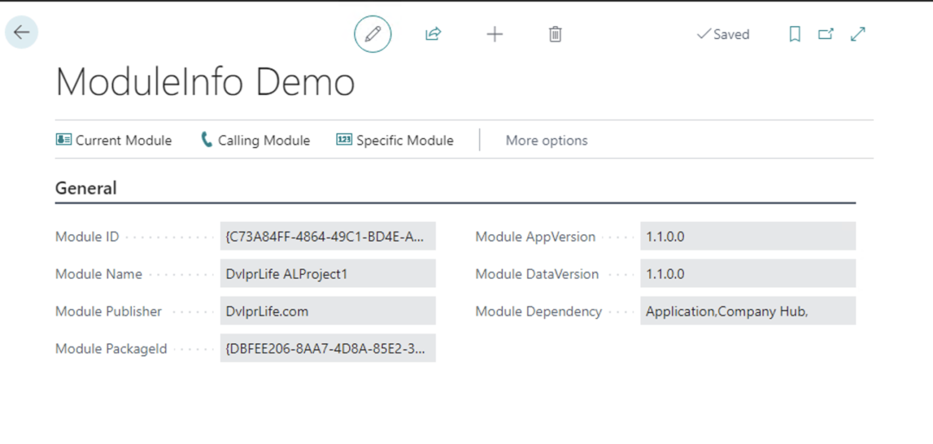The width and height of the screenshot is (933, 444).
Task: Select the Module DataVersion field
Action: 747,274
